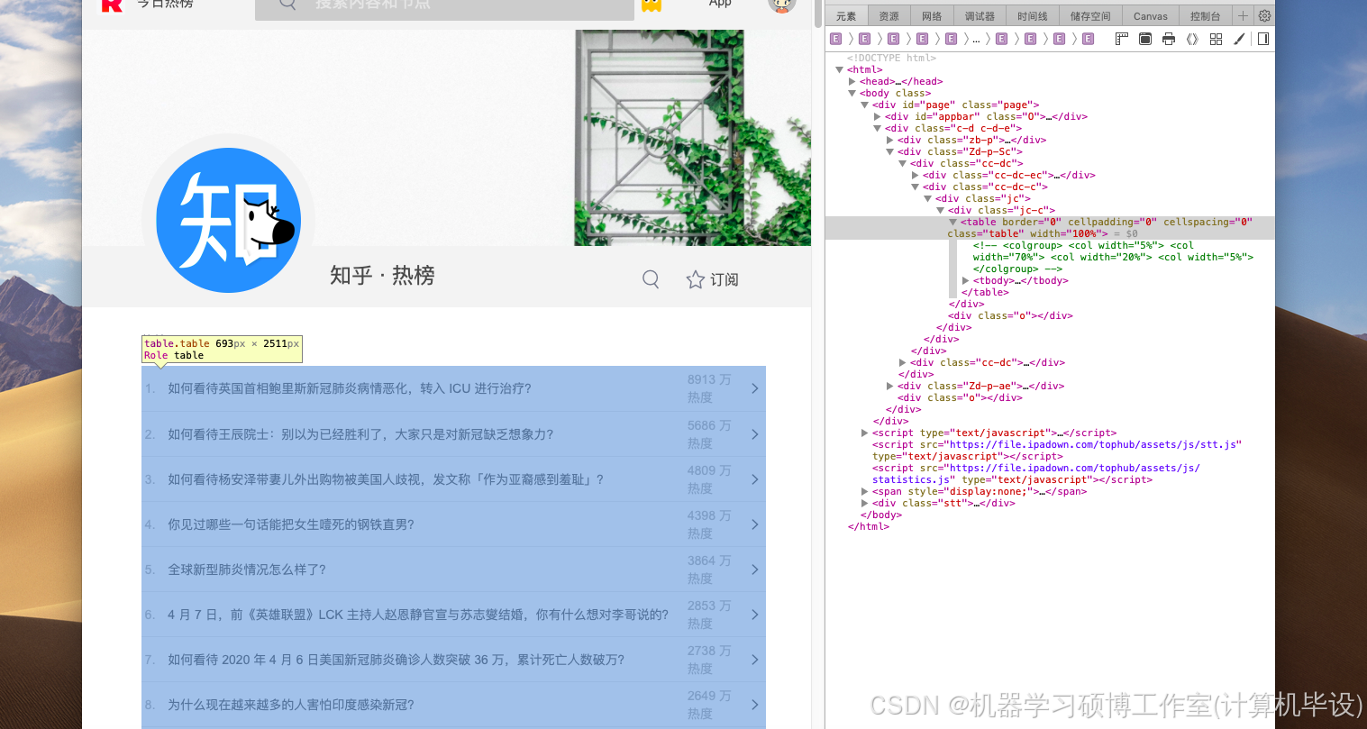Click the chevron arrow in the 3864 万 row

(x=755, y=569)
